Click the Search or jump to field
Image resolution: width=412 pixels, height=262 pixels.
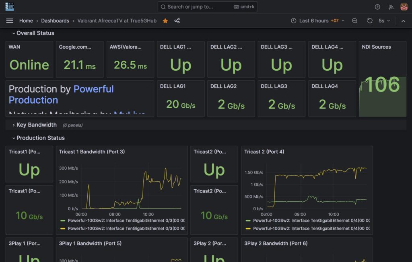(x=207, y=7)
